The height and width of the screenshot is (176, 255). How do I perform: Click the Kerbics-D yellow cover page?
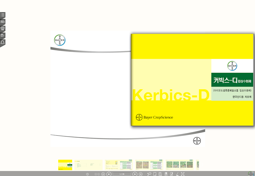[x=192, y=80]
